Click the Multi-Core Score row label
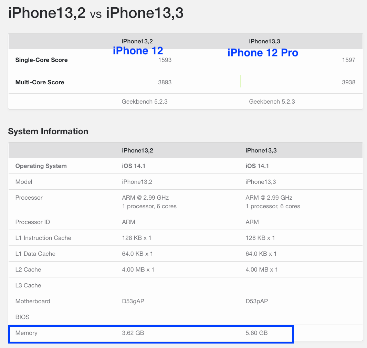 (x=40, y=82)
